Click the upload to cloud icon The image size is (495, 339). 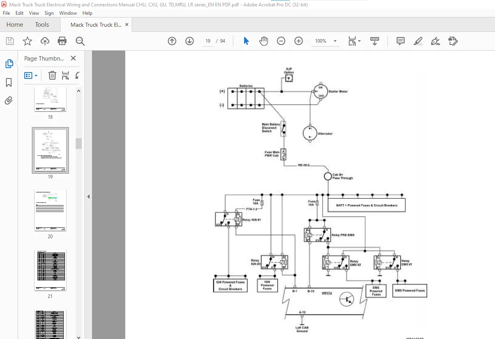(45, 41)
